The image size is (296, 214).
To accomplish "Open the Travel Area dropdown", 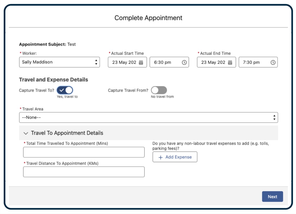I will [146, 118].
